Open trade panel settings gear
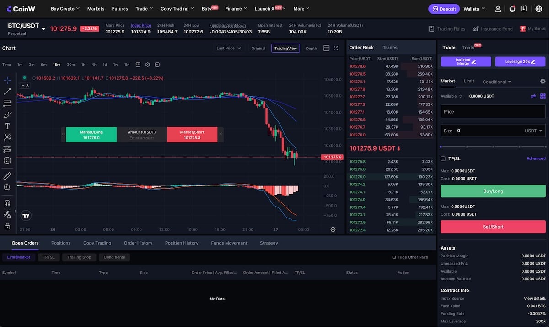 pos(543,81)
